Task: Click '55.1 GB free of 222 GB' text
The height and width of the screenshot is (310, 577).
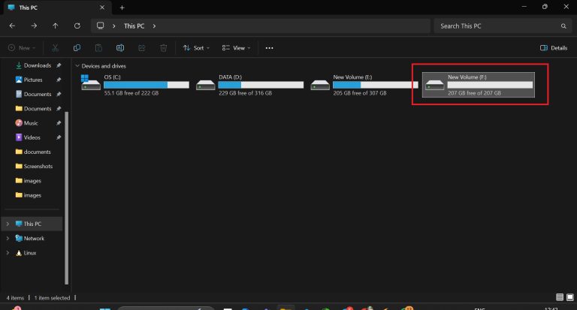Action: pyautogui.click(x=131, y=93)
